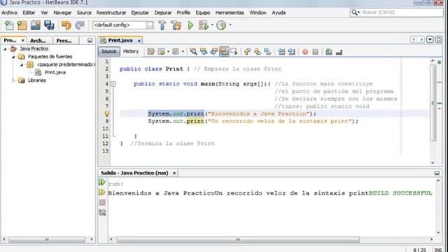Viewport: 448px width, 252px height.
Task: Click the Buscar search field
Action: point(402,13)
